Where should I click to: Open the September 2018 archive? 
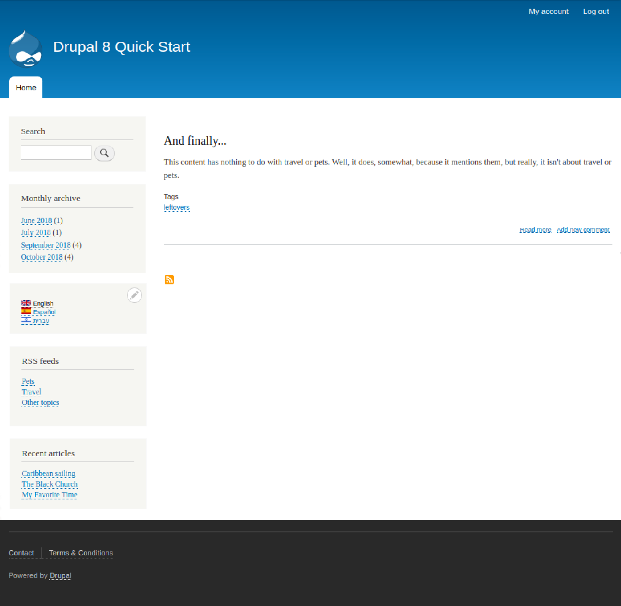[46, 245]
